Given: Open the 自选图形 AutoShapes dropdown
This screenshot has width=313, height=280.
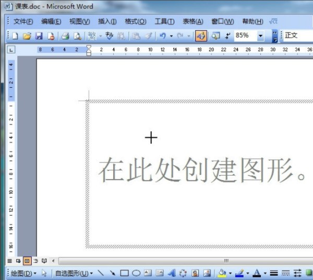Looking at the screenshot, I should 74,273.
